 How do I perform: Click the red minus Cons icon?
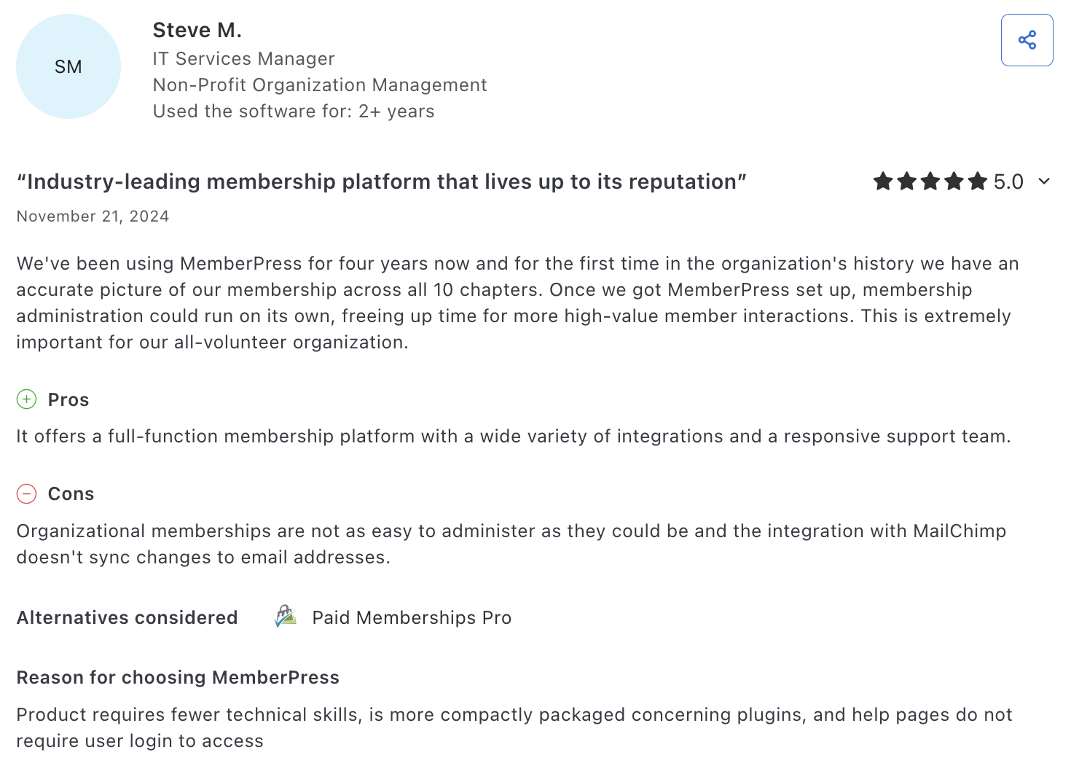click(26, 493)
